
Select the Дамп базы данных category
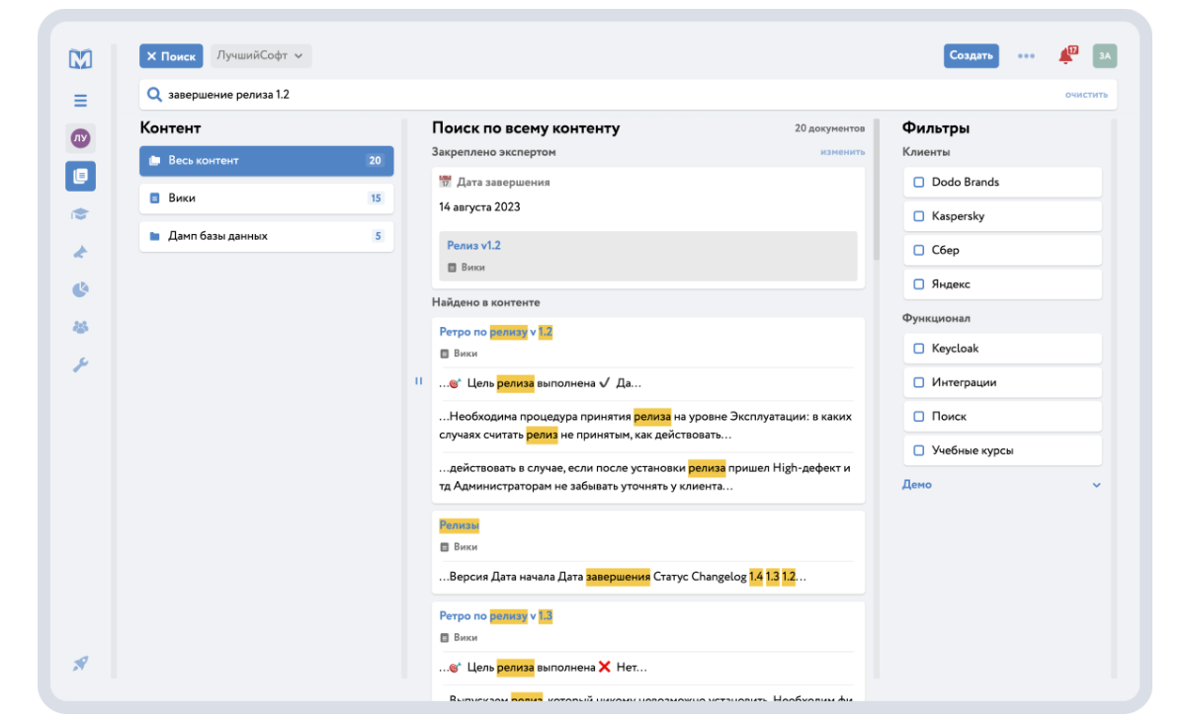pos(266,237)
